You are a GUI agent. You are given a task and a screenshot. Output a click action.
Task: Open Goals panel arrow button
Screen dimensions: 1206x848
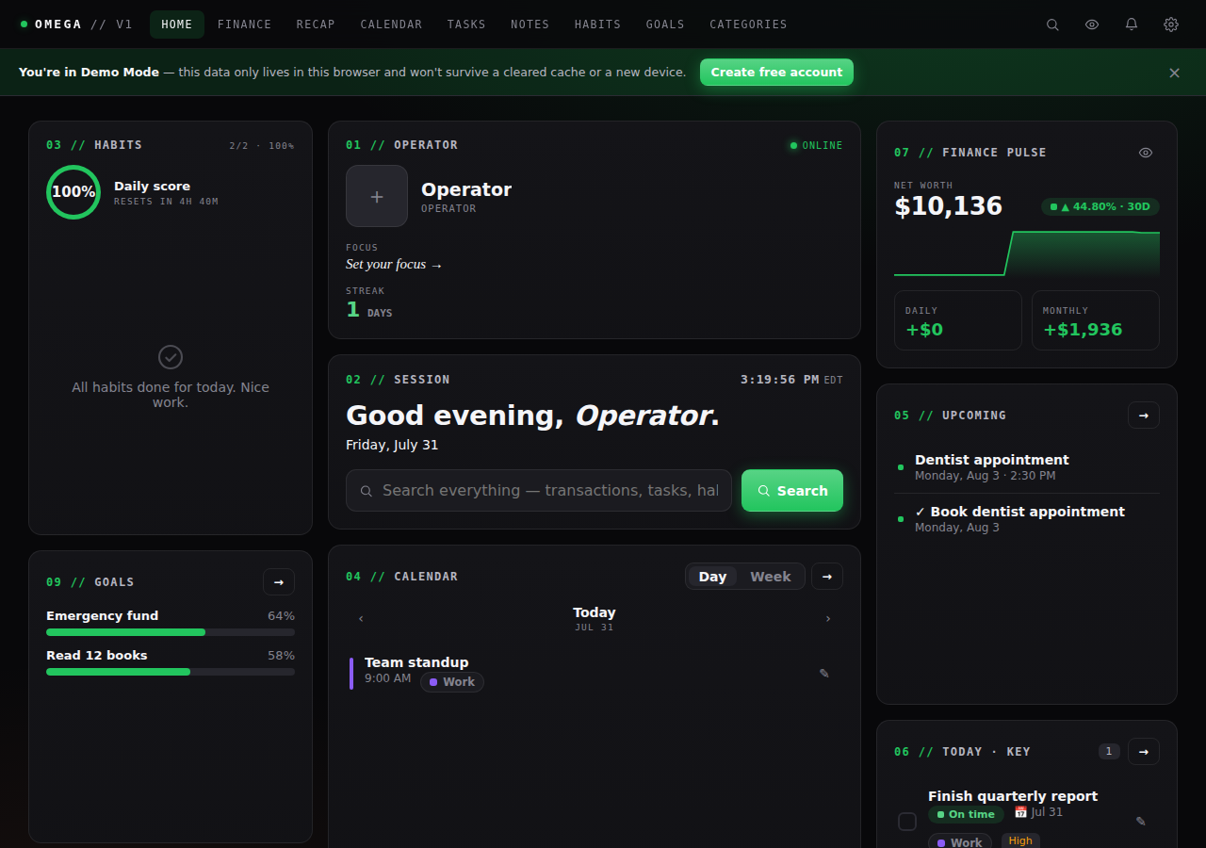(279, 582)
